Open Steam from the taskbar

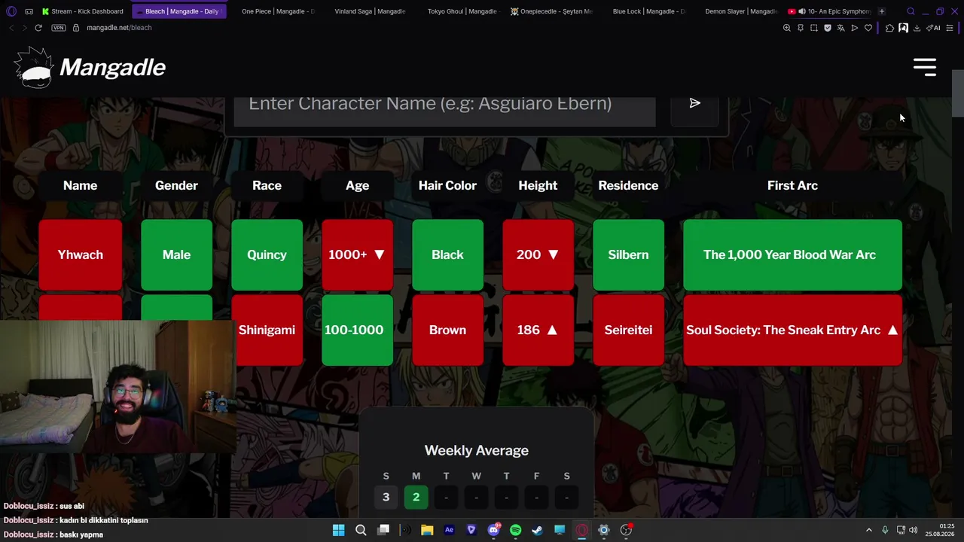click(x=537, y=530)
